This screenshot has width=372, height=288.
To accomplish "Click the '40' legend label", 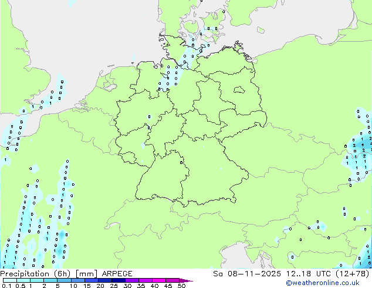I will tap(154, 286).
